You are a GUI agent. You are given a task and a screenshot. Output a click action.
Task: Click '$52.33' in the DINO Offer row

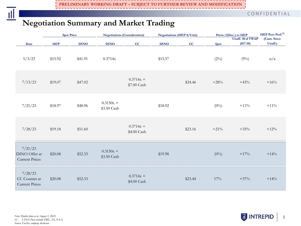click(82, 154)
